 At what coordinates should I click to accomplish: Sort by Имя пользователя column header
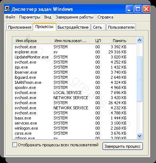coord(71,41)
